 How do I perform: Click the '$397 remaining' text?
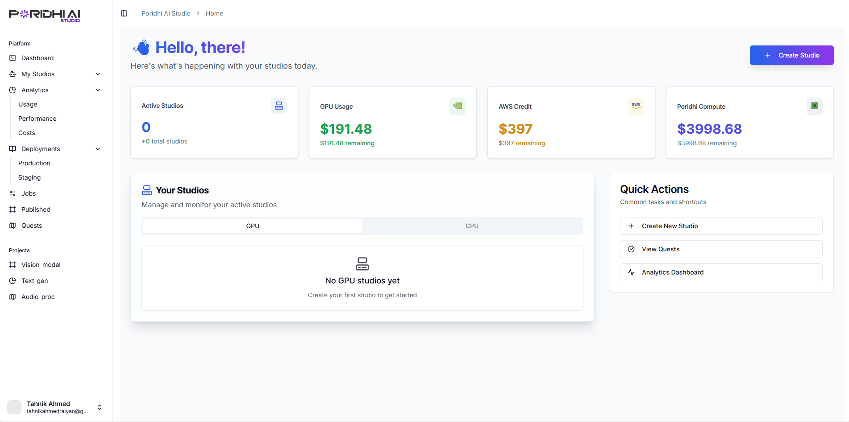pyautogui.click(x=522, y=143)
